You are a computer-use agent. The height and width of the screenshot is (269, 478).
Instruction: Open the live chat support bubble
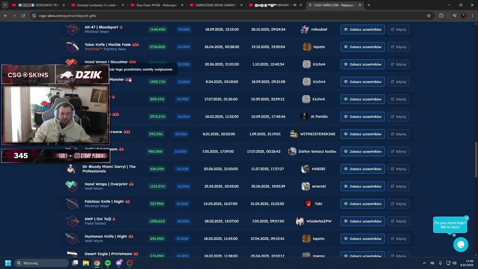[x=460, y=245]
